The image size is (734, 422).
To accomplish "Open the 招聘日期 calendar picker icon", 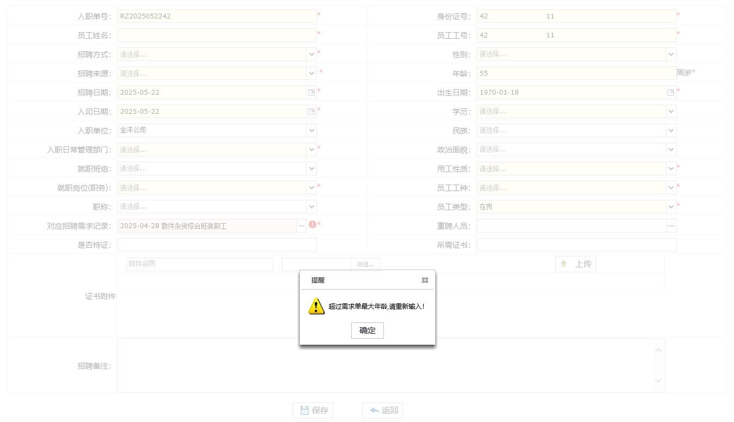I will [x=311, y=93].
